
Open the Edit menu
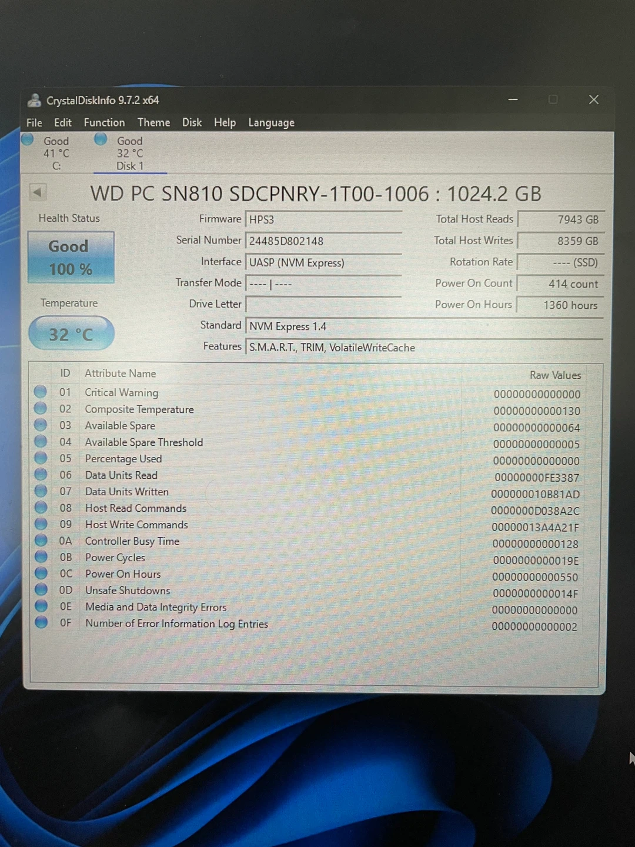point(63,122)
